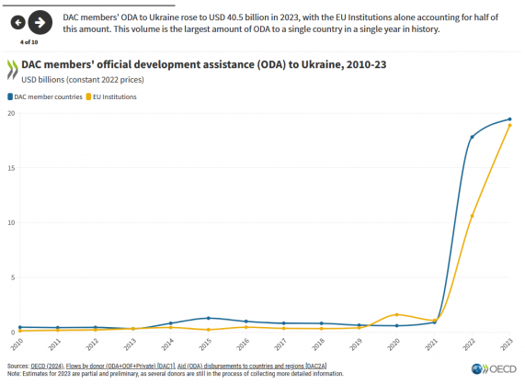Viewport: 525px width, 384px height.
Task: Select the 2022 EU Institutions data point
Action: [x=472, y=216]
